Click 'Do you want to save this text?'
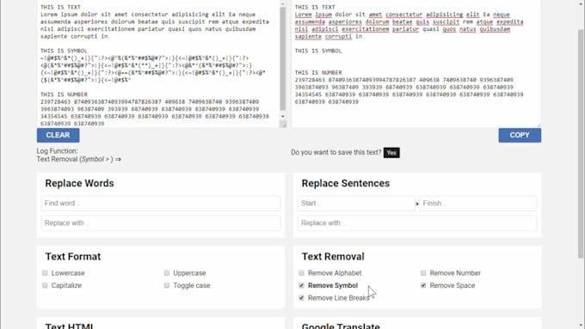This screenshot has height=329, width=585. (336, 152)
